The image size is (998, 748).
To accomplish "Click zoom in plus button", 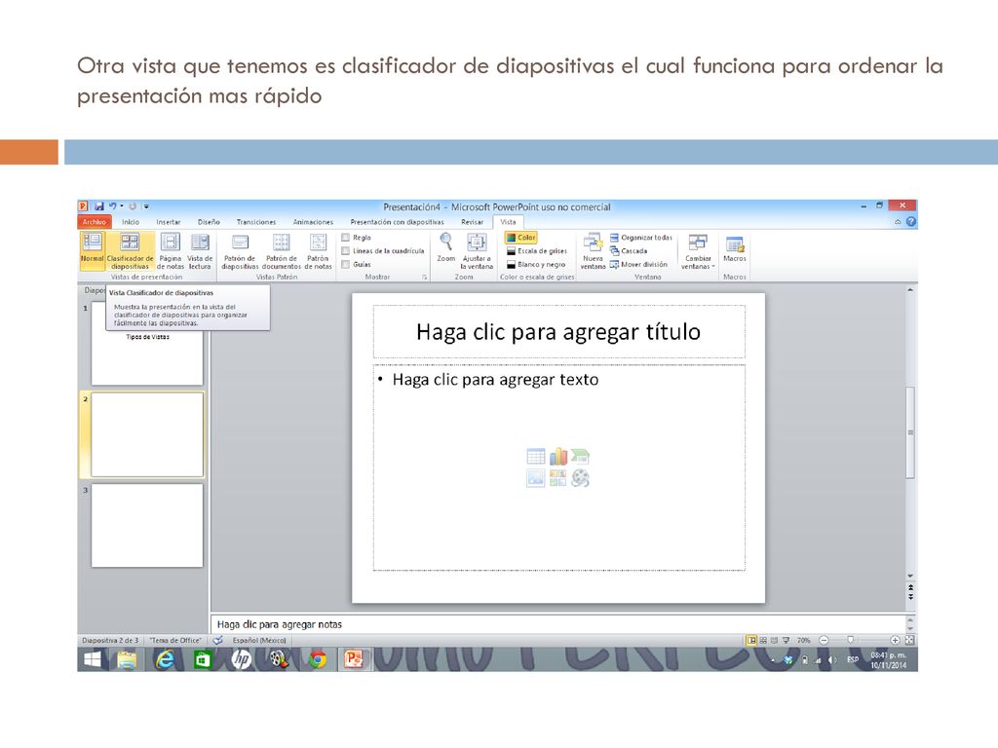I will pyautogui.click(x=895, y=641).
